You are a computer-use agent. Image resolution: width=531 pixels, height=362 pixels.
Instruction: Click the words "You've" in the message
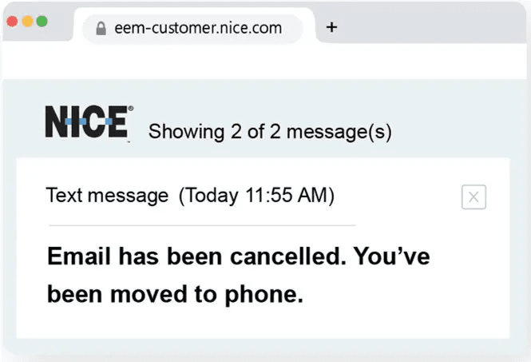point(391,256)
